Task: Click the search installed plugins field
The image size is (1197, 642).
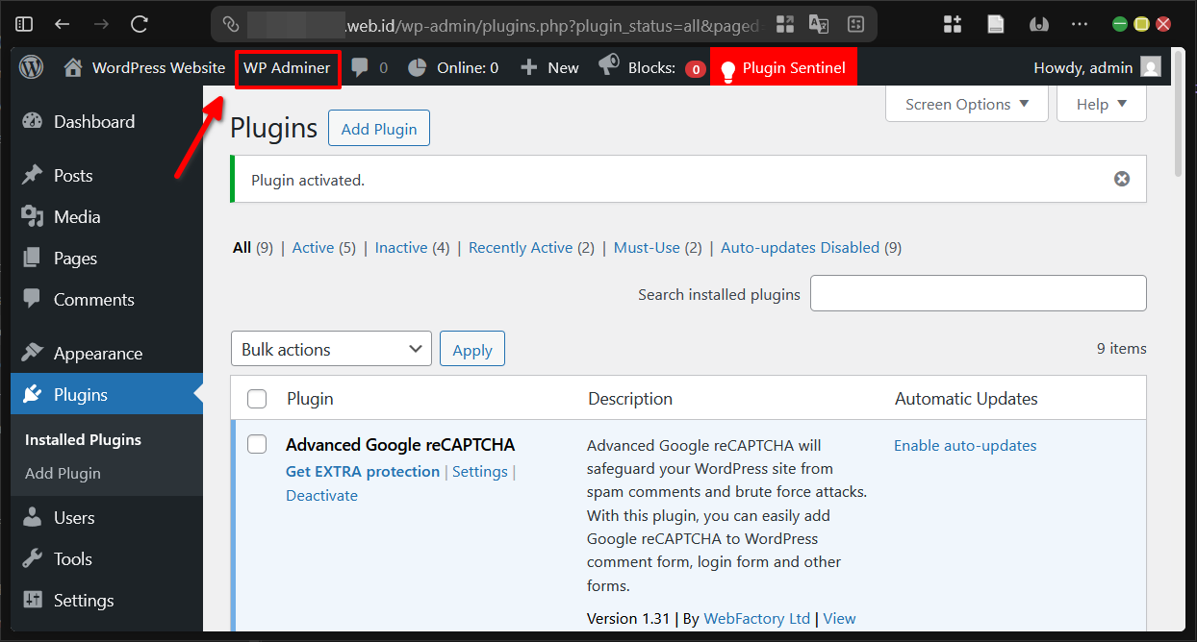Action: coord(978,293)
